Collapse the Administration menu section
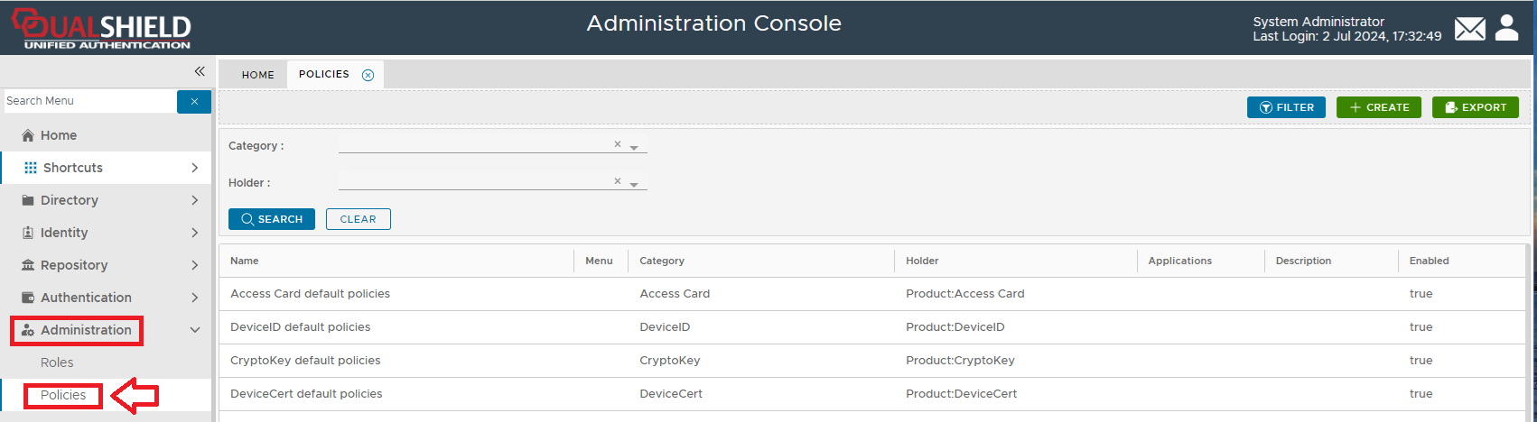This screenshot has height=422, width=1537. [194, 330]
